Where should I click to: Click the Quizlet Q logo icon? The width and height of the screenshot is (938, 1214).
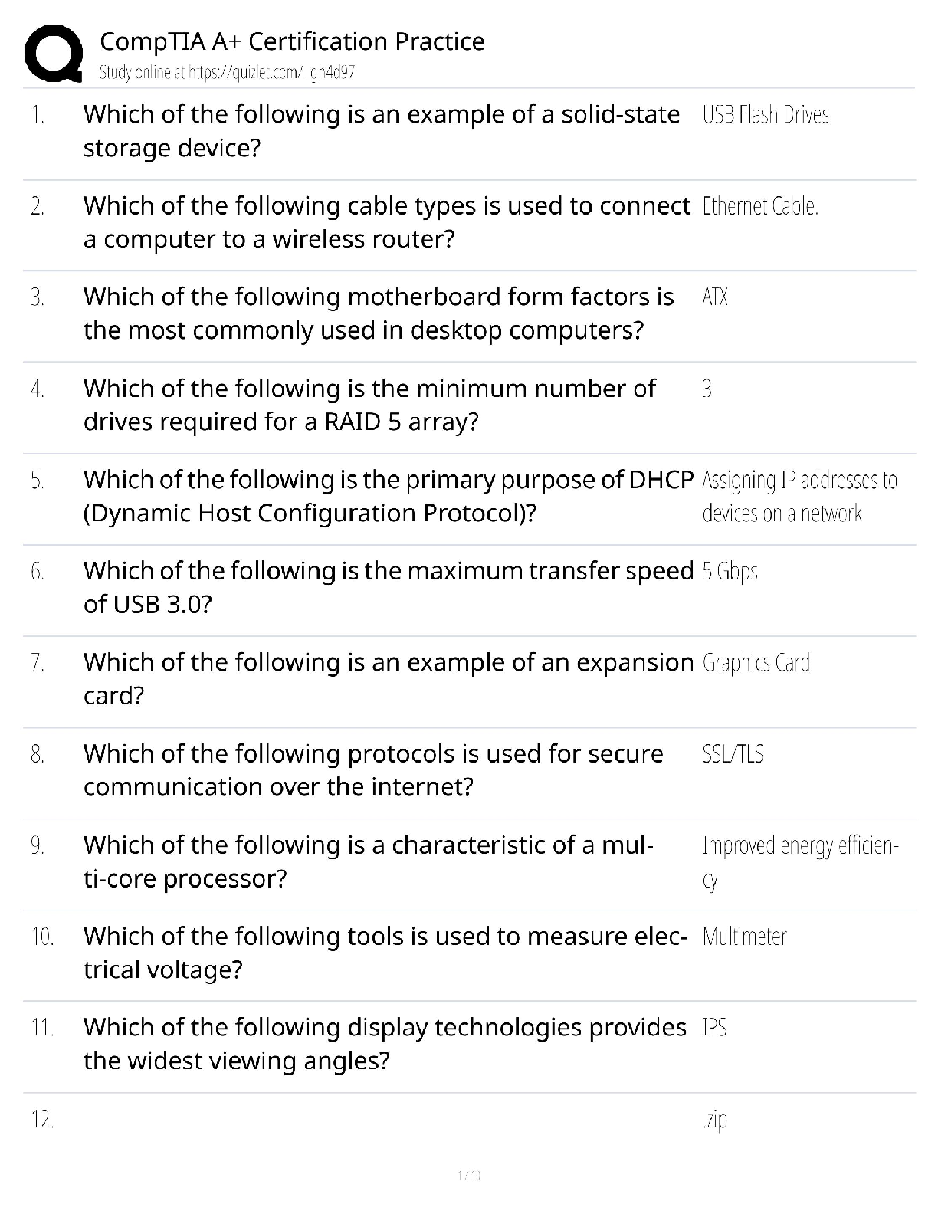pyautogui.click(x=54, y=54)
